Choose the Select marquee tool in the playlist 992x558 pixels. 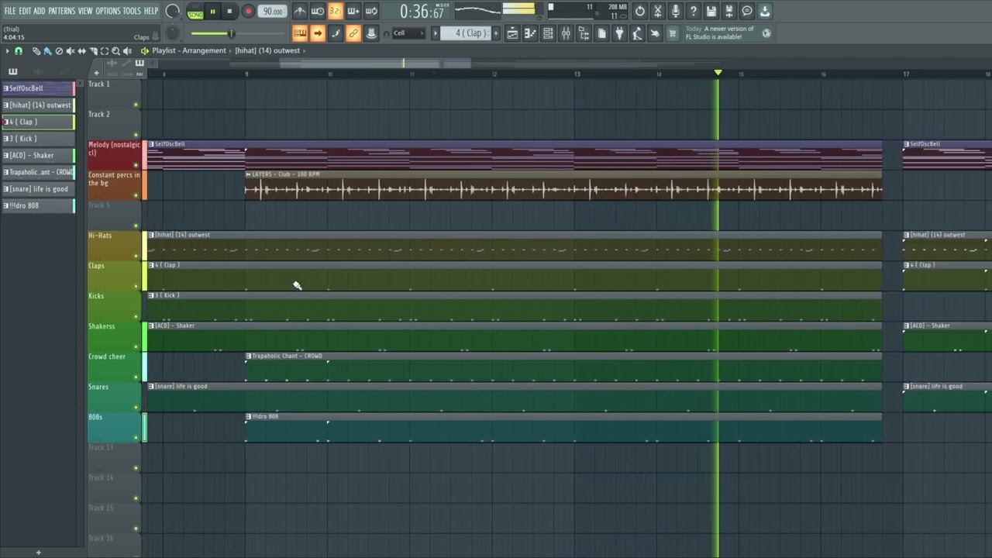pyautogui.click(x=105, y=51)
